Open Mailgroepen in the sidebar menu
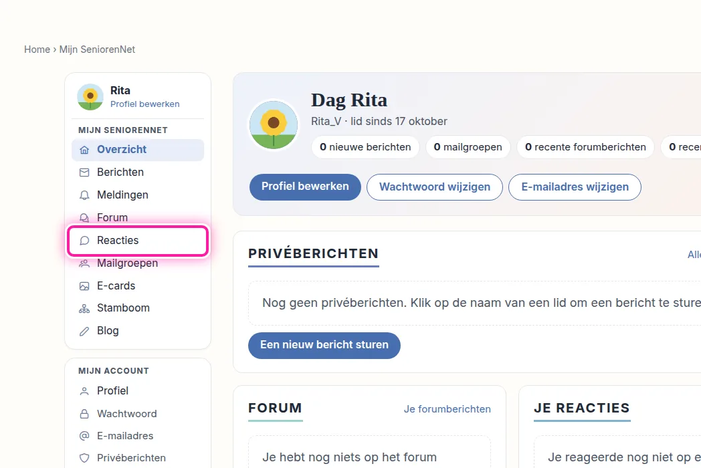The height and width of the screenshot is (468, 701). 138,263
